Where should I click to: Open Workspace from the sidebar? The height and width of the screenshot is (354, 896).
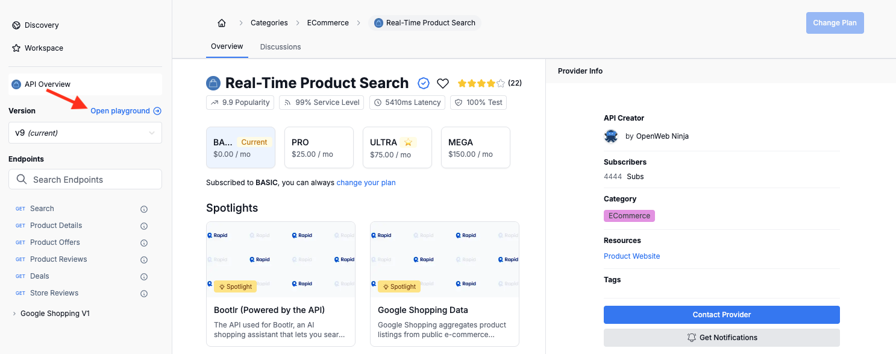click(x=43, y=48)
